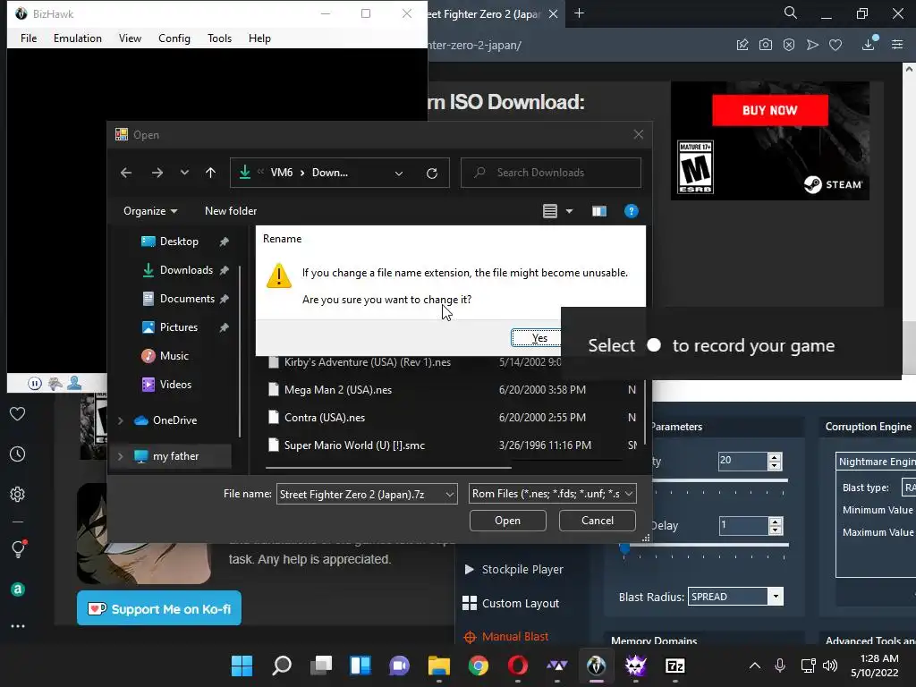Open Stockpile Player in the corruptor window
The height and width of the screenshot is (687, 916).
pyautogui.click(x=514, y=569)
